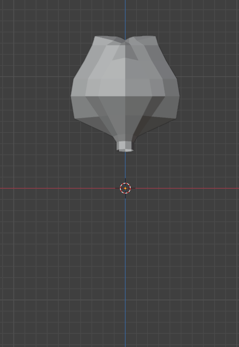Click the central notch at the mesh top
The height and width of the screenshot is (347, 239).
(x=125, y=41)
